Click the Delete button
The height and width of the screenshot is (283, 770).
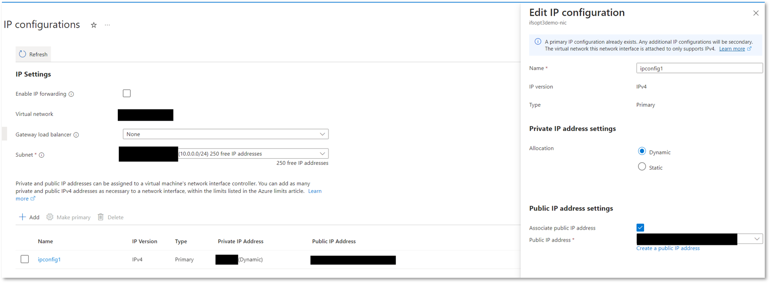point(111,217)
